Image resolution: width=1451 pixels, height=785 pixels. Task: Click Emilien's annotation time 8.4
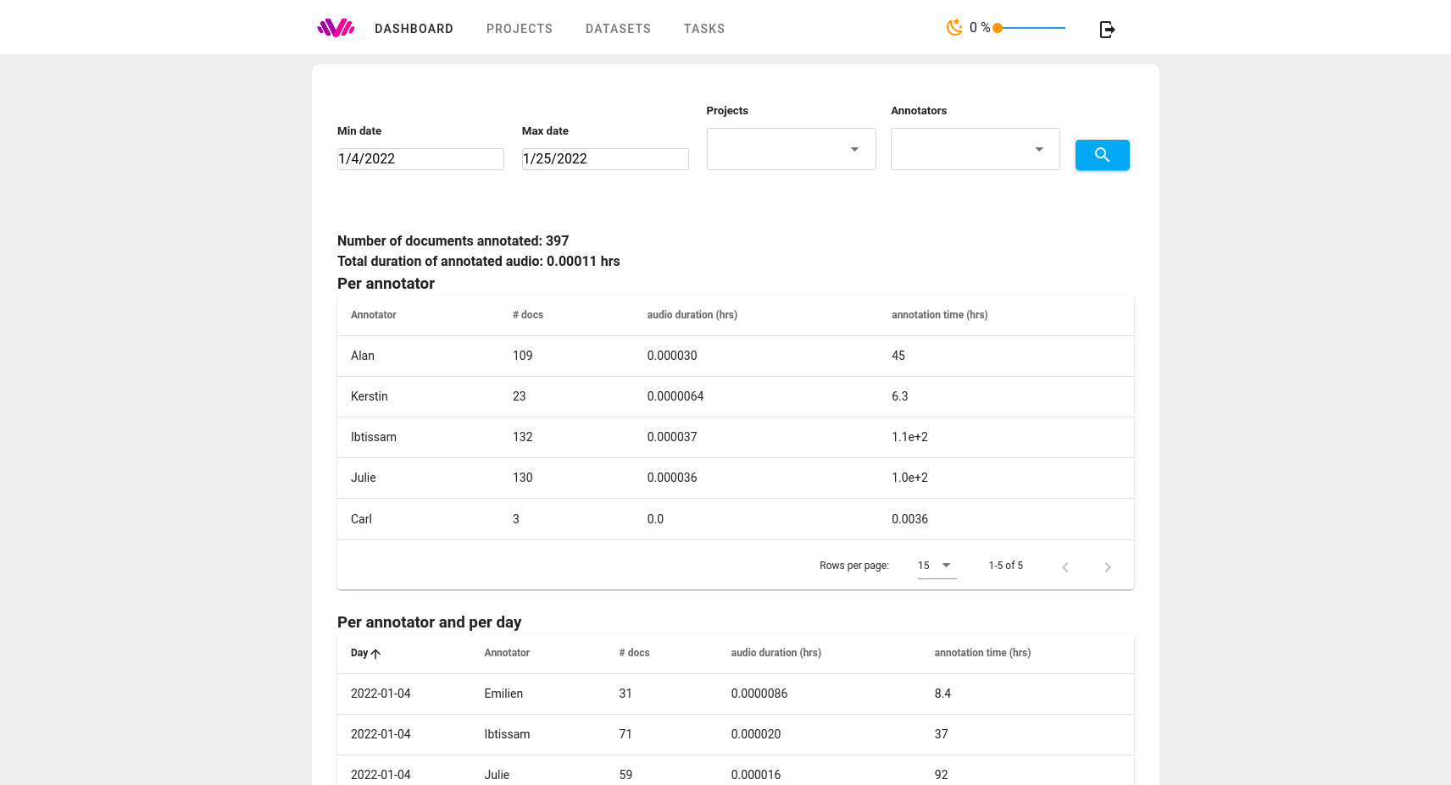click(x=942, y=694)
